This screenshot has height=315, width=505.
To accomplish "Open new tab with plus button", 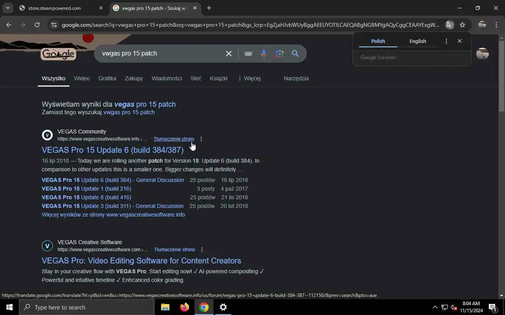I will (x=209, y=8).
